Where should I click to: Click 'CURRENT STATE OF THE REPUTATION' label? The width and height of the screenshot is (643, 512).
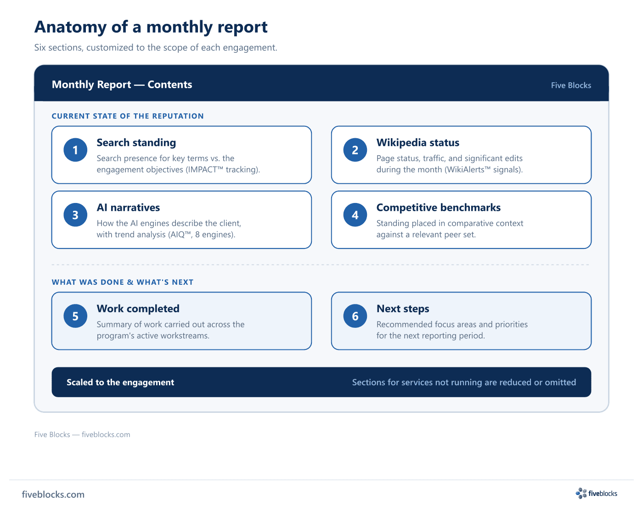point(128,116)
